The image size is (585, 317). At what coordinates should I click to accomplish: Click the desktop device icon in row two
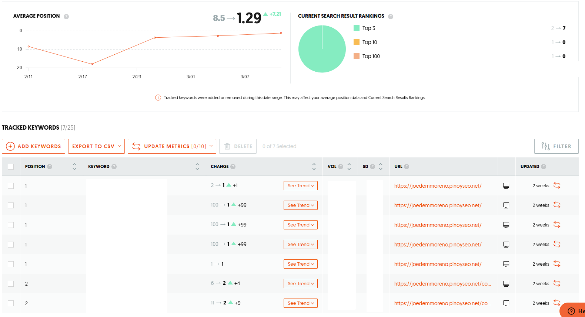click(506, 205)
